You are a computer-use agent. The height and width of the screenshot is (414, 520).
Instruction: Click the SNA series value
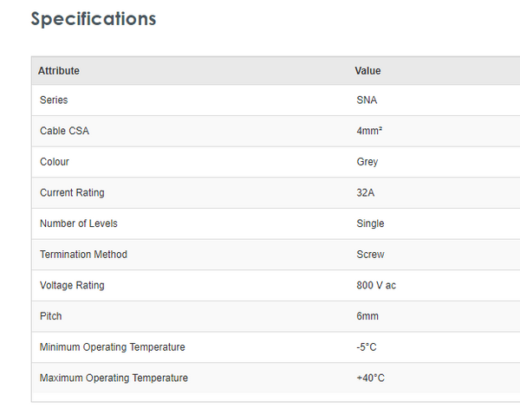[x=367, y=100]
